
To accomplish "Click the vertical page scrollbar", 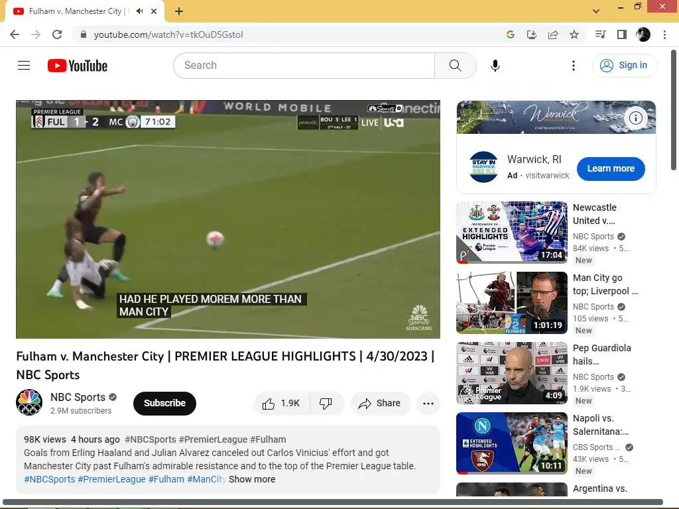I will pyautogui.click(x=674, y=111).
